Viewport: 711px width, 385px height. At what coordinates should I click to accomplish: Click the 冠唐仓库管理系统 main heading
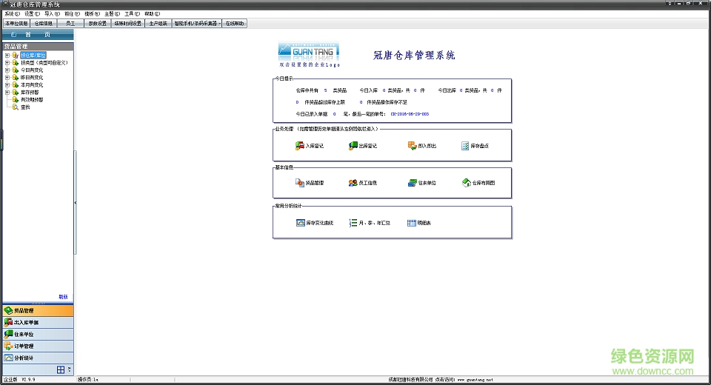pos(414,56)
